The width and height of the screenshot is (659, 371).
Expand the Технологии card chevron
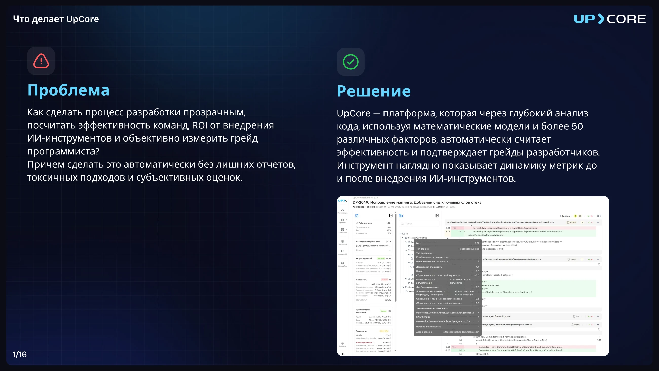[x=390, y=331]
